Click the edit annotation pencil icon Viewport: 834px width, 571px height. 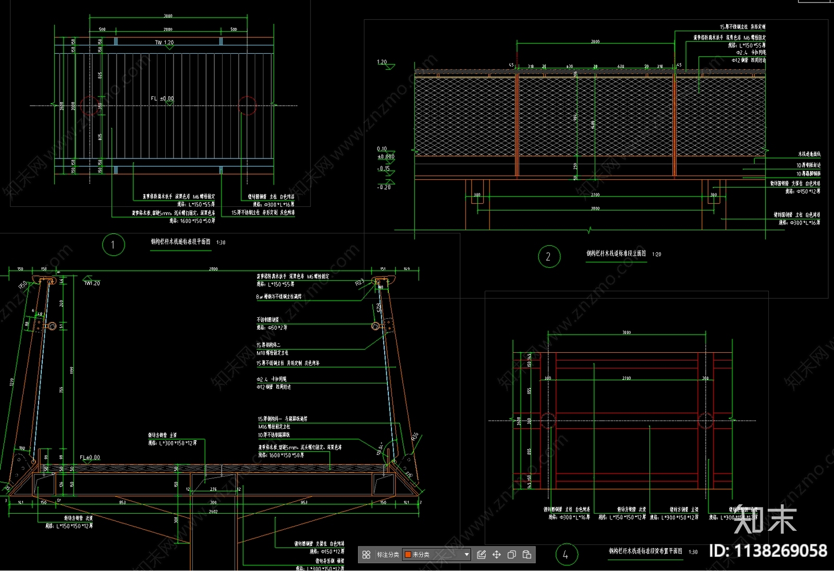coord(481,554)
